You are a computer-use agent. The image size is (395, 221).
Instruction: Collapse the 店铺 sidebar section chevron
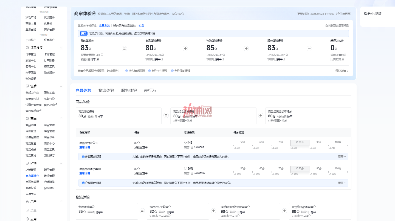tap(61, 163)
